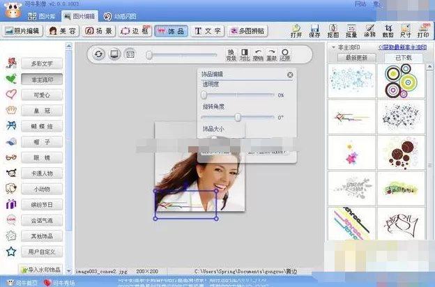Click the 还原 restore icon

point(285,55)
